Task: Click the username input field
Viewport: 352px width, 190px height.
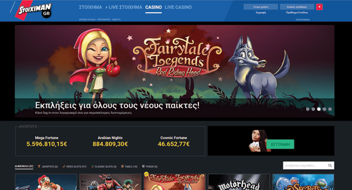Action: click(x=261, y=7)
